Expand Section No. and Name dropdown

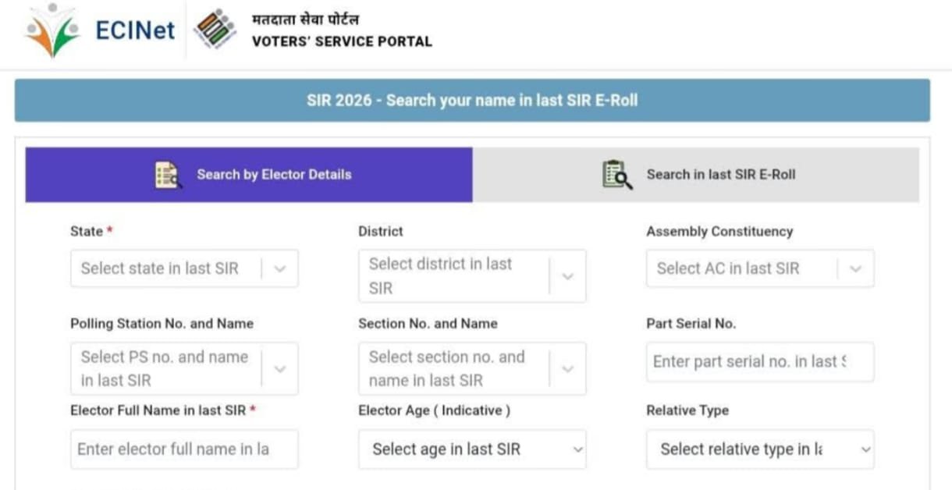tap(456, 369)
